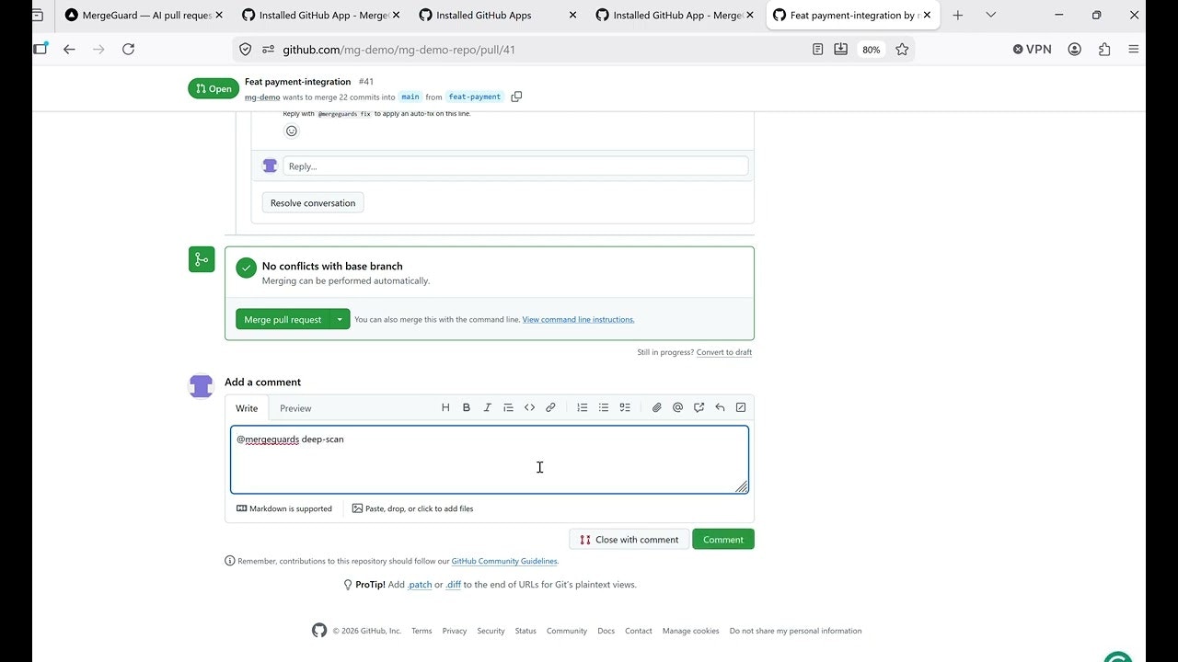Open slash commands icon in comment toolbar
Viewport: 1178px width, 662px height.
pyautogui.click(x=741, y=407)
